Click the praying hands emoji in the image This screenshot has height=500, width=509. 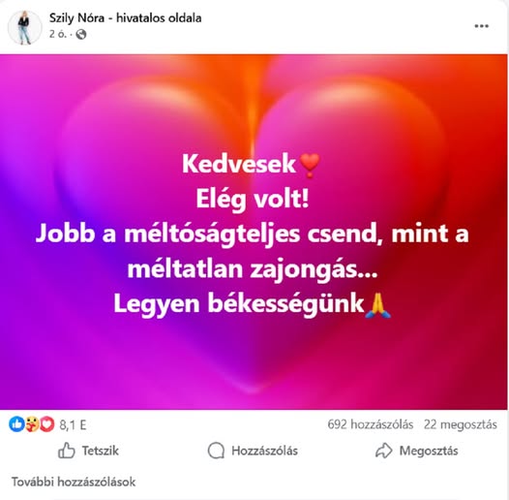(x=378, y=305)
